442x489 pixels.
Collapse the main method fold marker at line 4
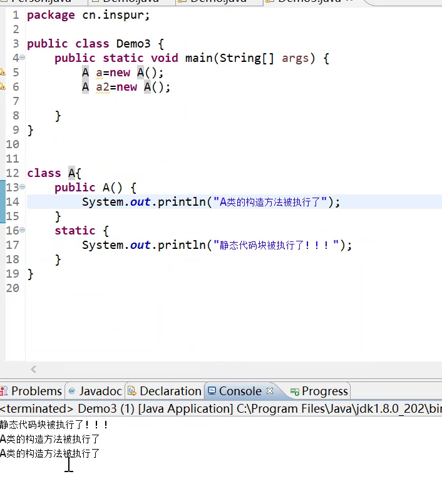[22, 58]
